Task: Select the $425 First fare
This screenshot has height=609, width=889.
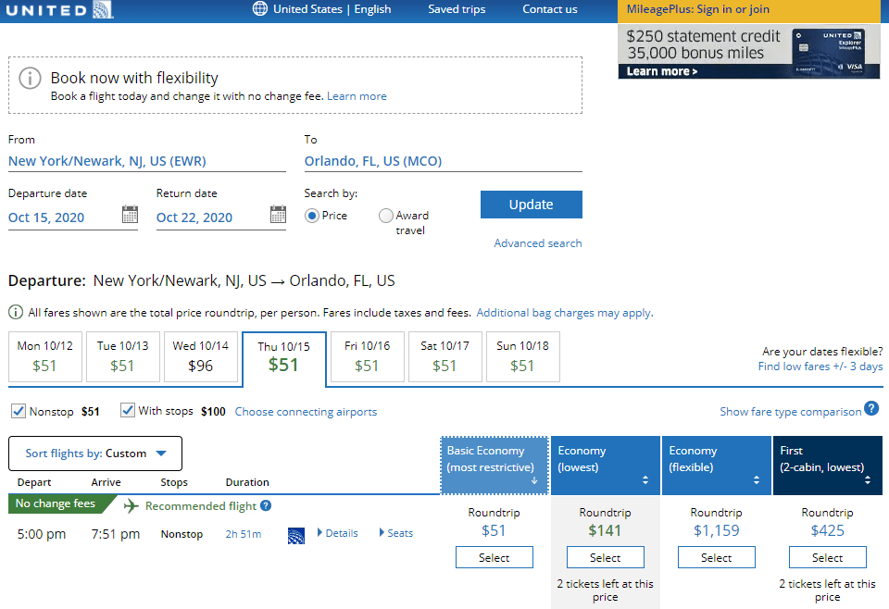Action: point(828,557)
